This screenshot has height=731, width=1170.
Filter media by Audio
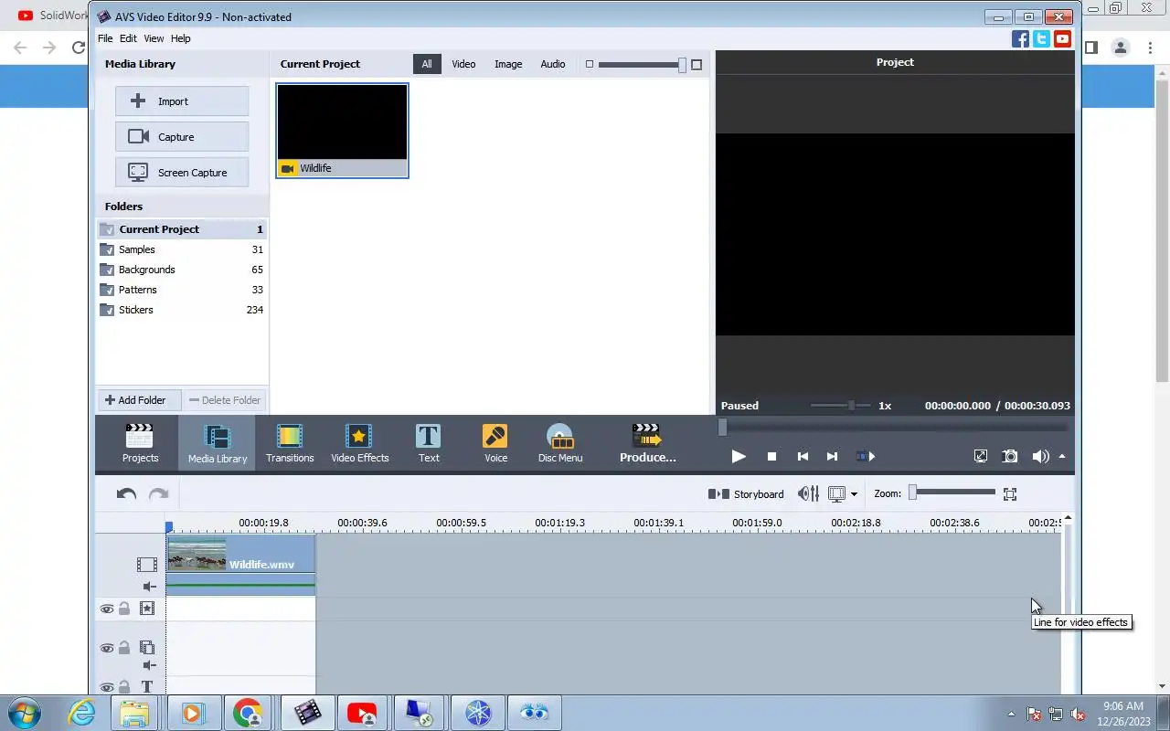click(x=553, y=64)
